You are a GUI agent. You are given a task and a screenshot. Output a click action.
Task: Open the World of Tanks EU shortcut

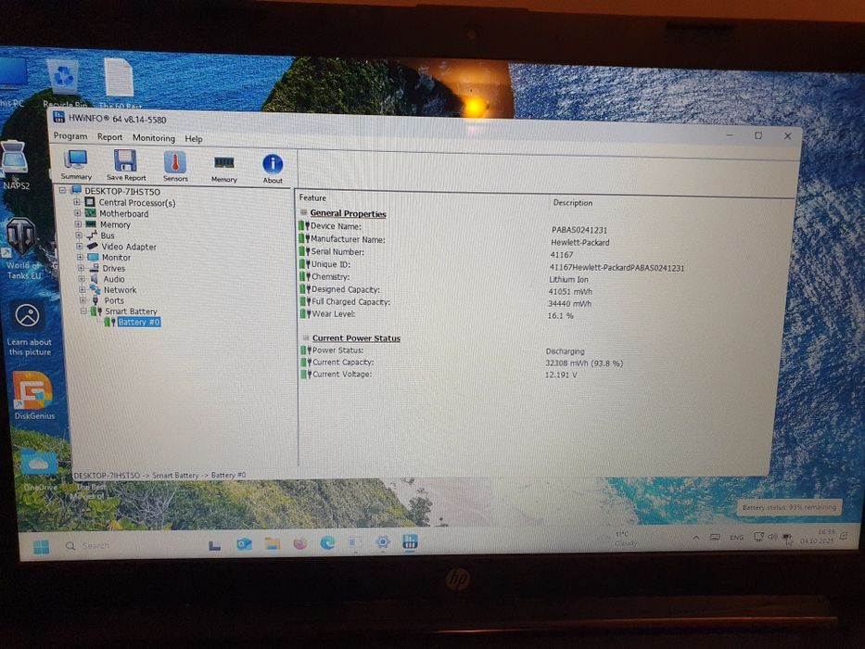click(x=22, y=248)
